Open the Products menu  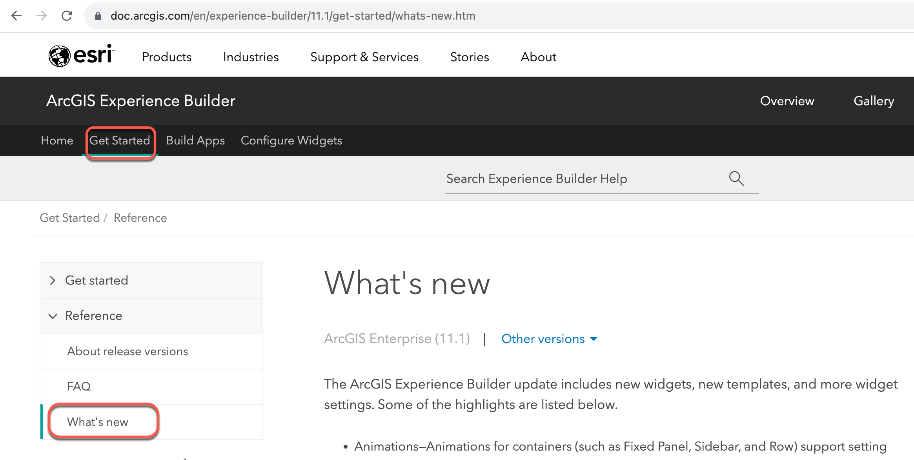click(x=167, y=57)
